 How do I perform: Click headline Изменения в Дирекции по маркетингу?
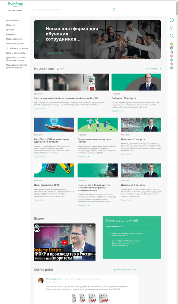coord(94,188)
